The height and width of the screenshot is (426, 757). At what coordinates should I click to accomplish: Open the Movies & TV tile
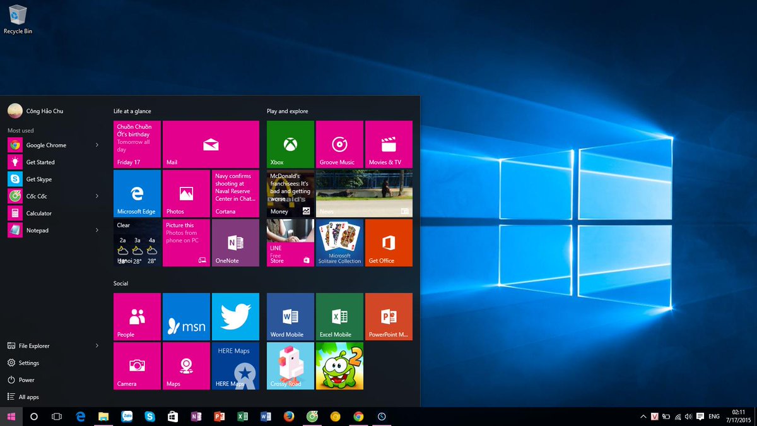pyautogui.click(x=389, y=145)
